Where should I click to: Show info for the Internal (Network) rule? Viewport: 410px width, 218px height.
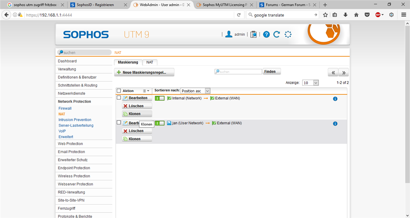pos(335,99)
